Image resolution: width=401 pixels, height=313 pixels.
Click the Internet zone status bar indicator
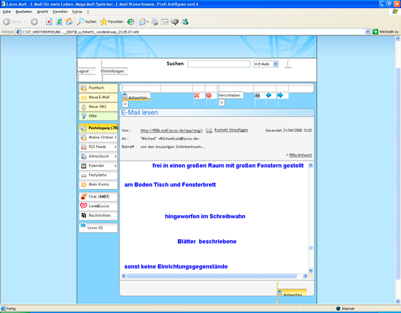point(346,309)
